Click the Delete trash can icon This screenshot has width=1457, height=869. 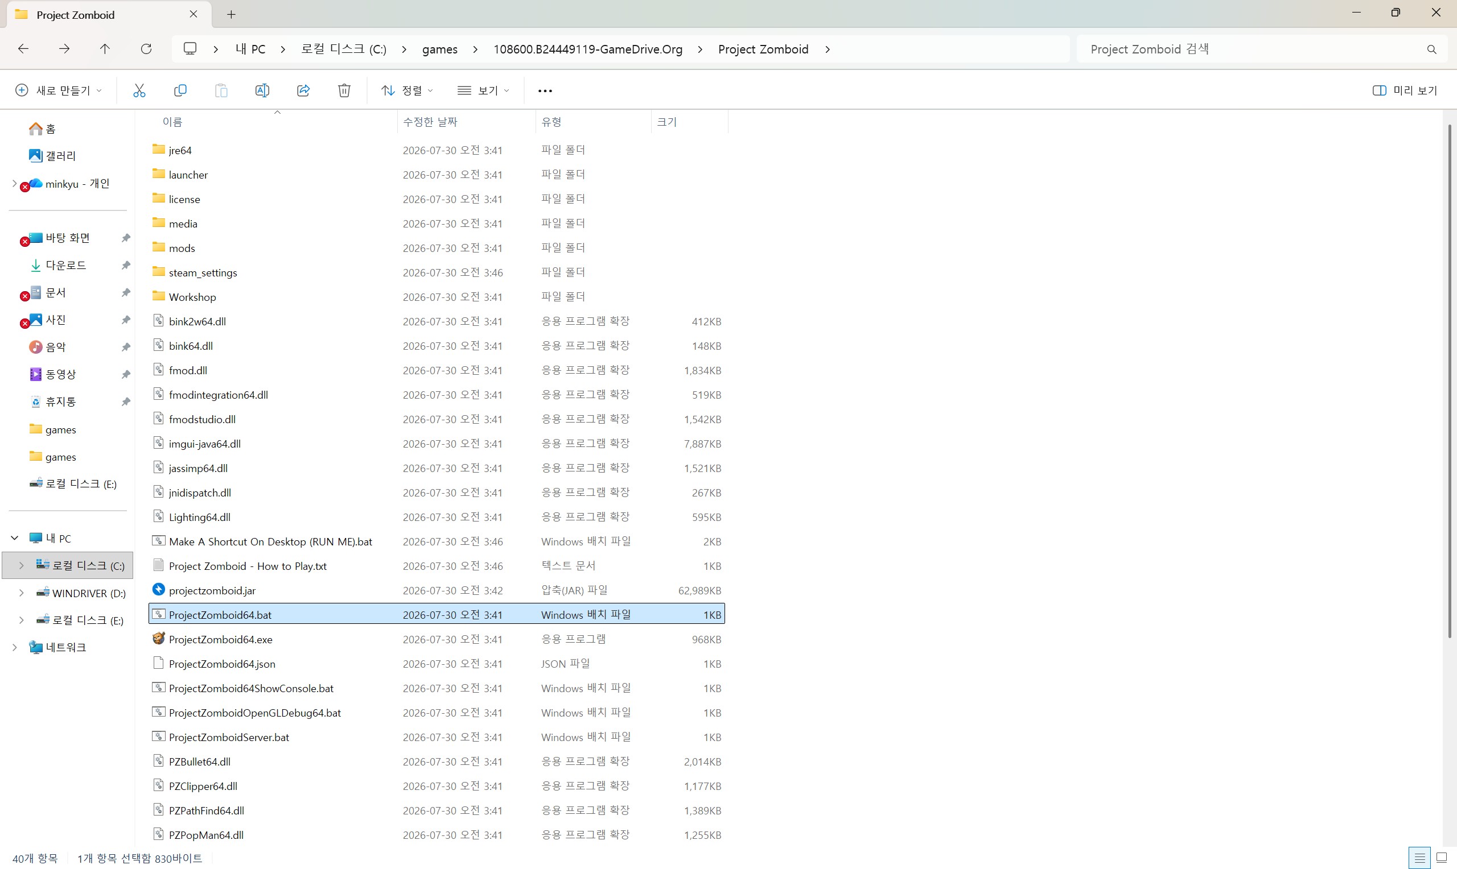[x=344, y=90]
